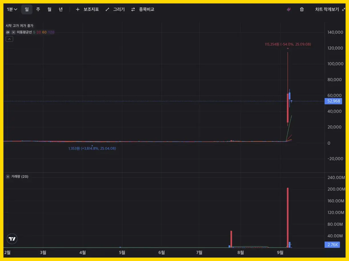Viewport: 349px width, 261px height.
Task: Remove the 이동평균선 indicator with its X
Action: click(13, 32)
